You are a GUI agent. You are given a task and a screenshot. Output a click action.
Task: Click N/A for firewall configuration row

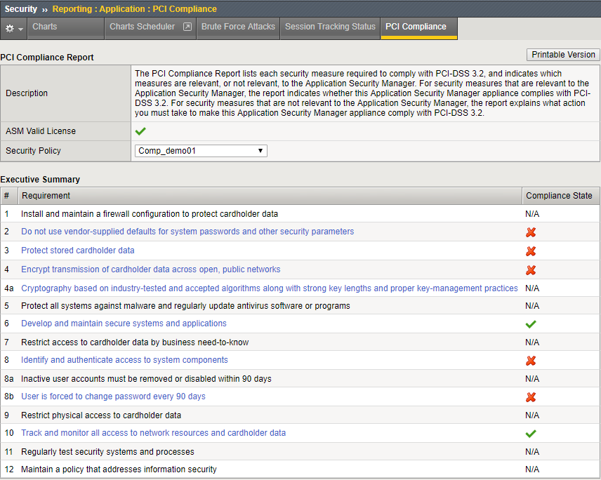(532, 214)
